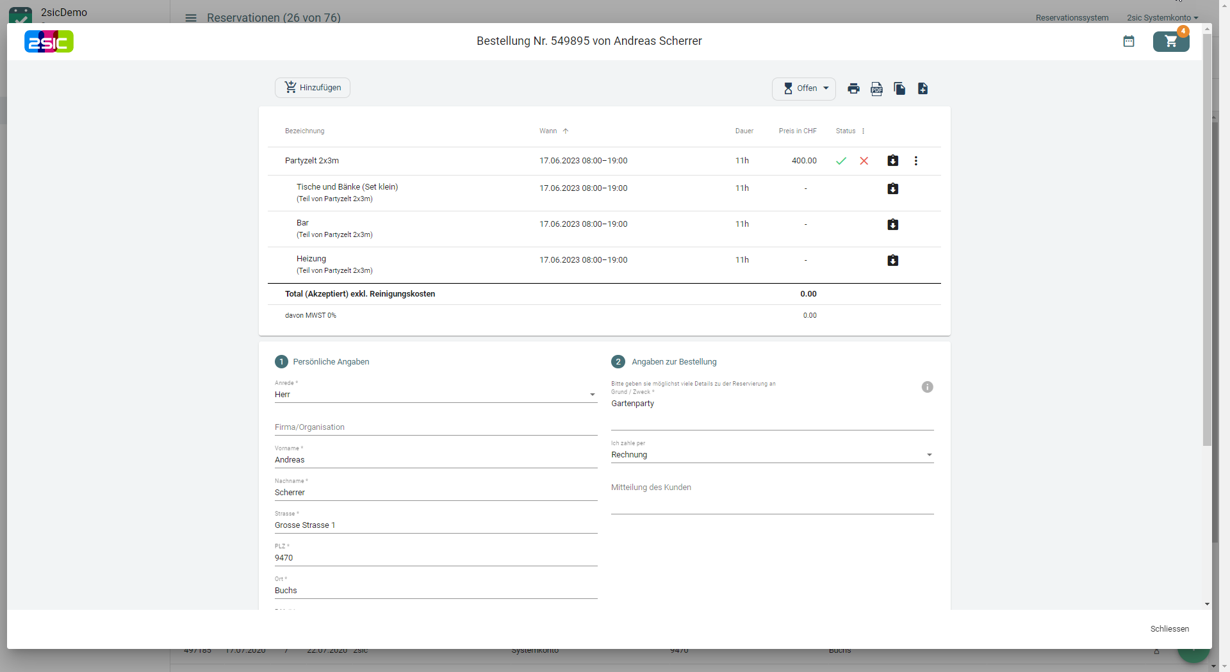
Task: Reject Partyzelt 2x3m with red cross
Action: pos(864,161)
